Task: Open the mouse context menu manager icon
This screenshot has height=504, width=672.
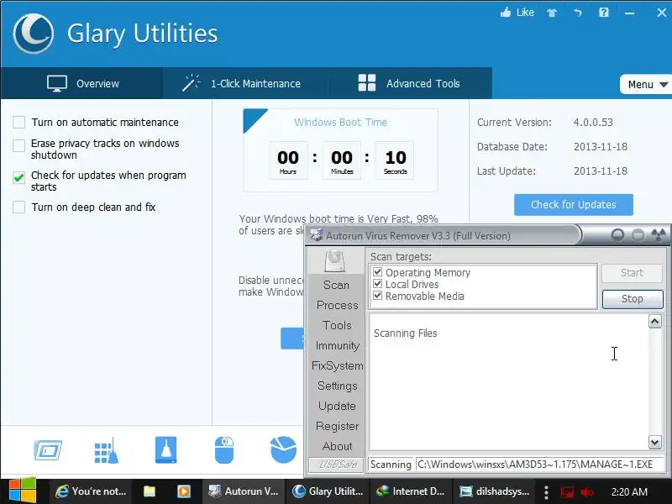Action: [224, 450]
